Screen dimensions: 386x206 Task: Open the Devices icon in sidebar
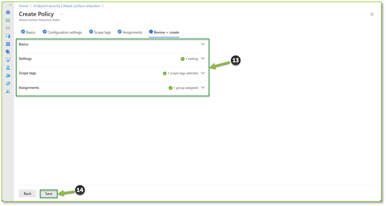(x=8, y=36)
